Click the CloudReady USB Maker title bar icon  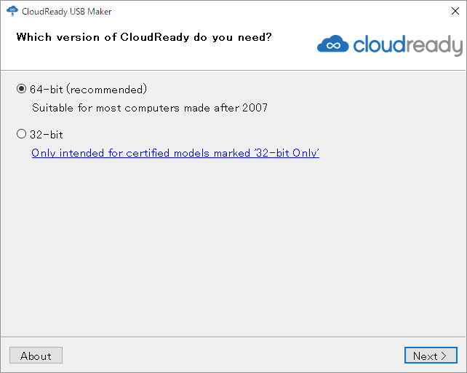coord(12,11)
